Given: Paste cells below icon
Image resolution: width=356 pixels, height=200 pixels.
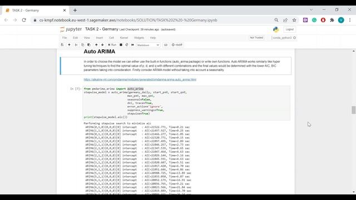Looking at the screenshot, I should pyautogui.click(x=89, y=45).
